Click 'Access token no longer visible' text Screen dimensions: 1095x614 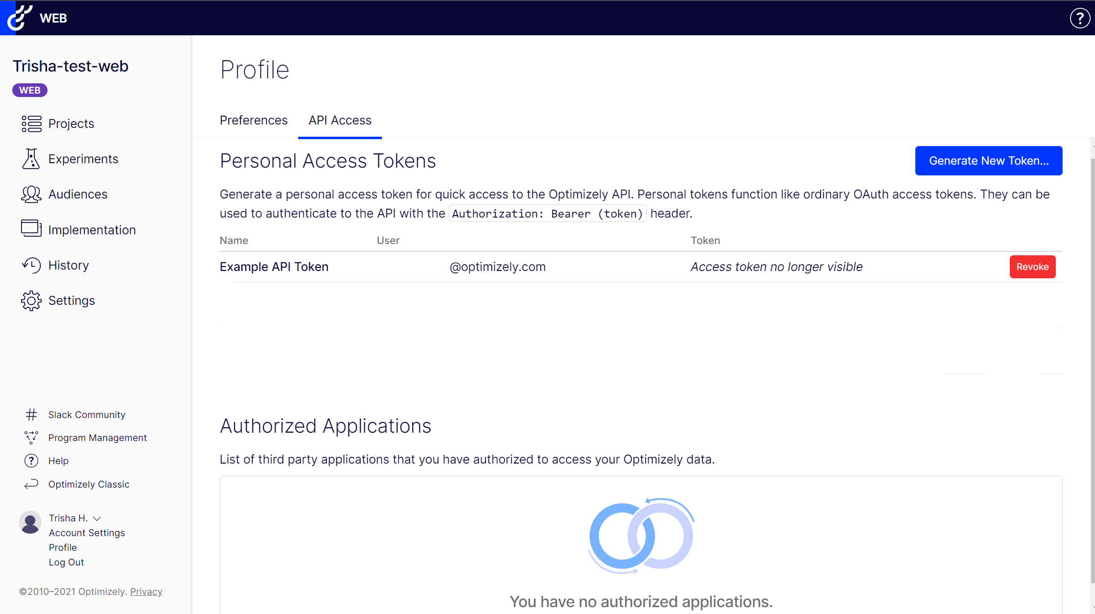[777, 267]
